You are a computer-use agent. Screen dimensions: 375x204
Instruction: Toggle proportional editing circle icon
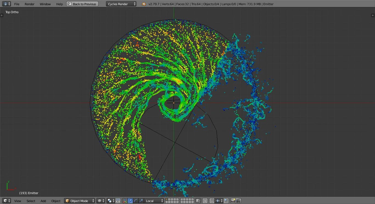[x=205, y=201]
